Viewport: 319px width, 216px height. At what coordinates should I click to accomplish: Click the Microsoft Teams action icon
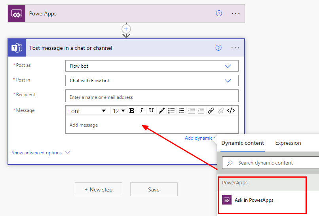tap(17, 48)
